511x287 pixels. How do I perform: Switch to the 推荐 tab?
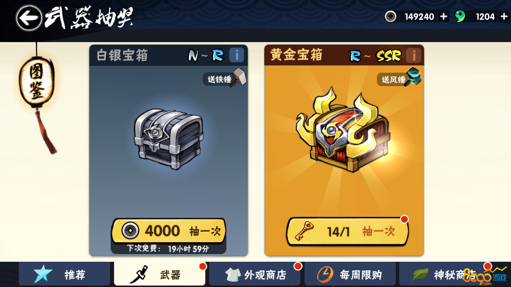[x=64, y=274]
